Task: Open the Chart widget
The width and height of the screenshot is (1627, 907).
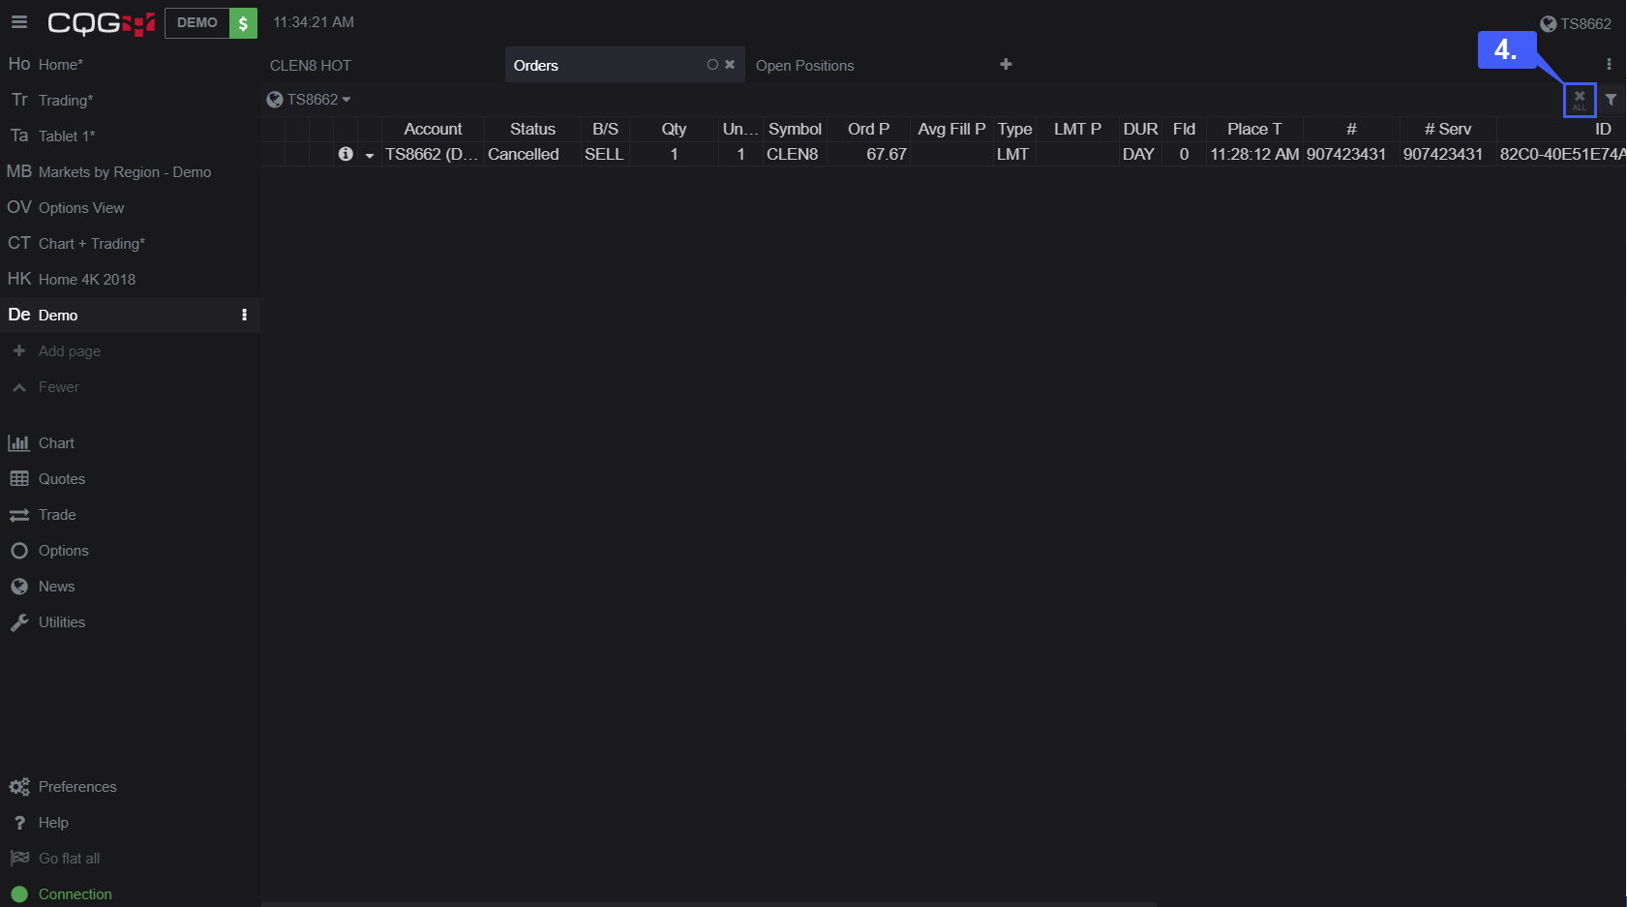Action: (x=130, y=443)
